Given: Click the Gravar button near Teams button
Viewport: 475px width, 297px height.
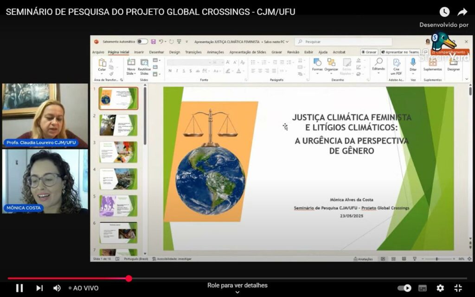Looking at the screenshot, I should click(369, 52).
